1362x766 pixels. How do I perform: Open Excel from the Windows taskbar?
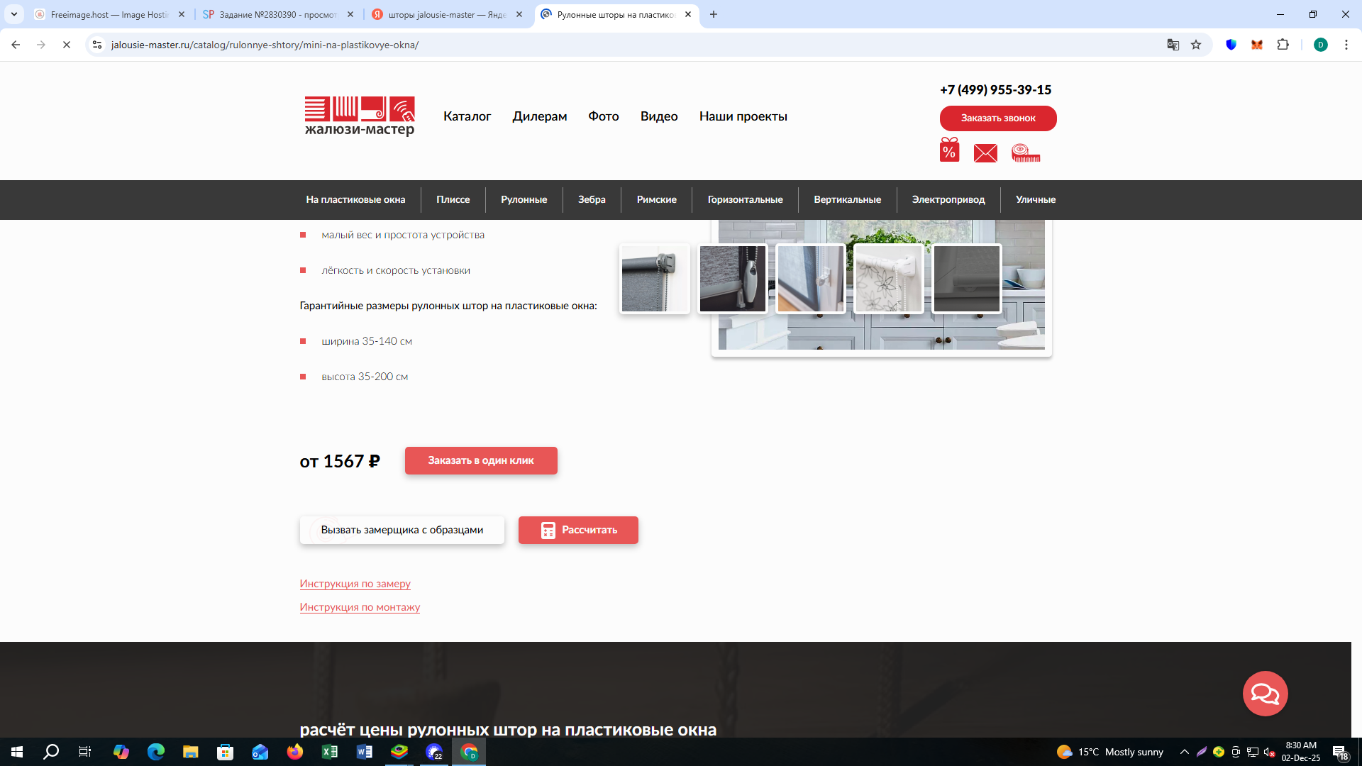pyautogui.click(x=330, y=752)
